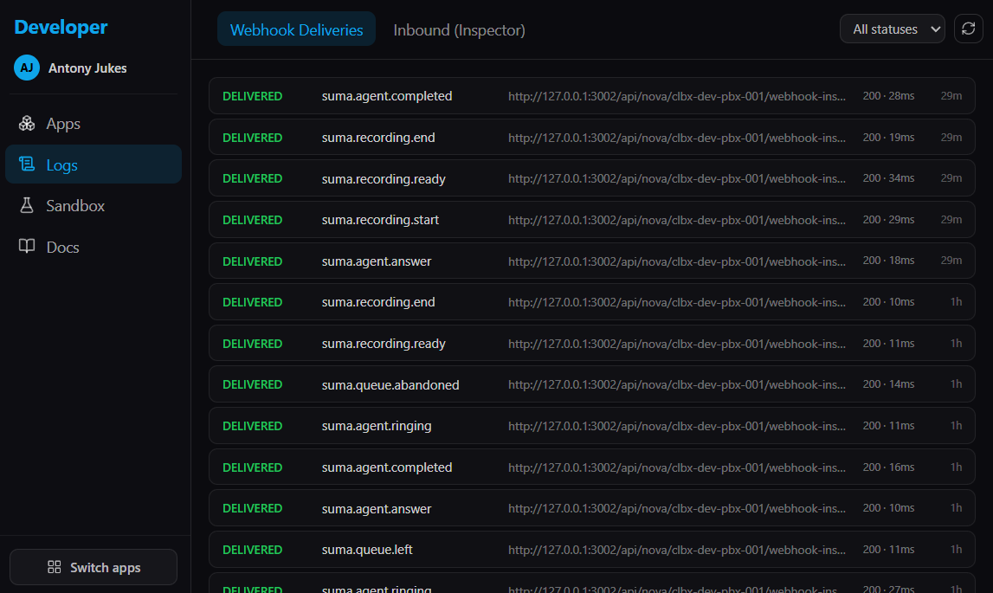Click the 200 · 16ms response value
The image size is (993, 593).
coord(888,467)
